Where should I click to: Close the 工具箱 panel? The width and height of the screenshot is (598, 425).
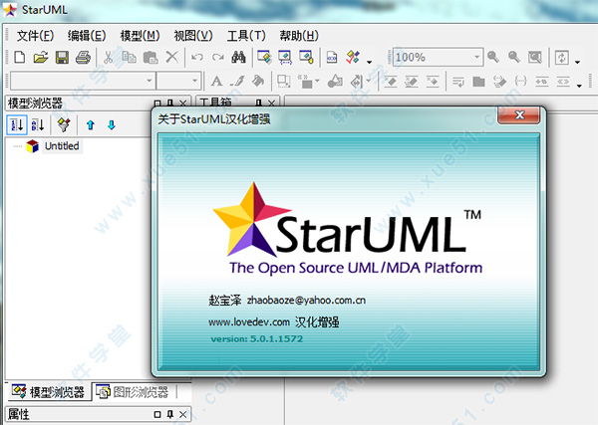[x=271, y=104]
